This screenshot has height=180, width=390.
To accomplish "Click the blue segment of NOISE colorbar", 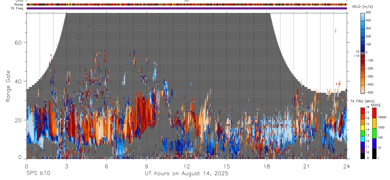I will tap(374, 143).
